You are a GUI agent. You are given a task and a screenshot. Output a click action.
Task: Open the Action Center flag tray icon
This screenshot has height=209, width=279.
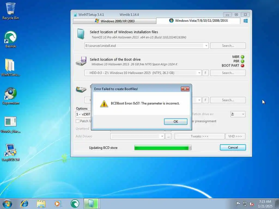tap(238, 204)
